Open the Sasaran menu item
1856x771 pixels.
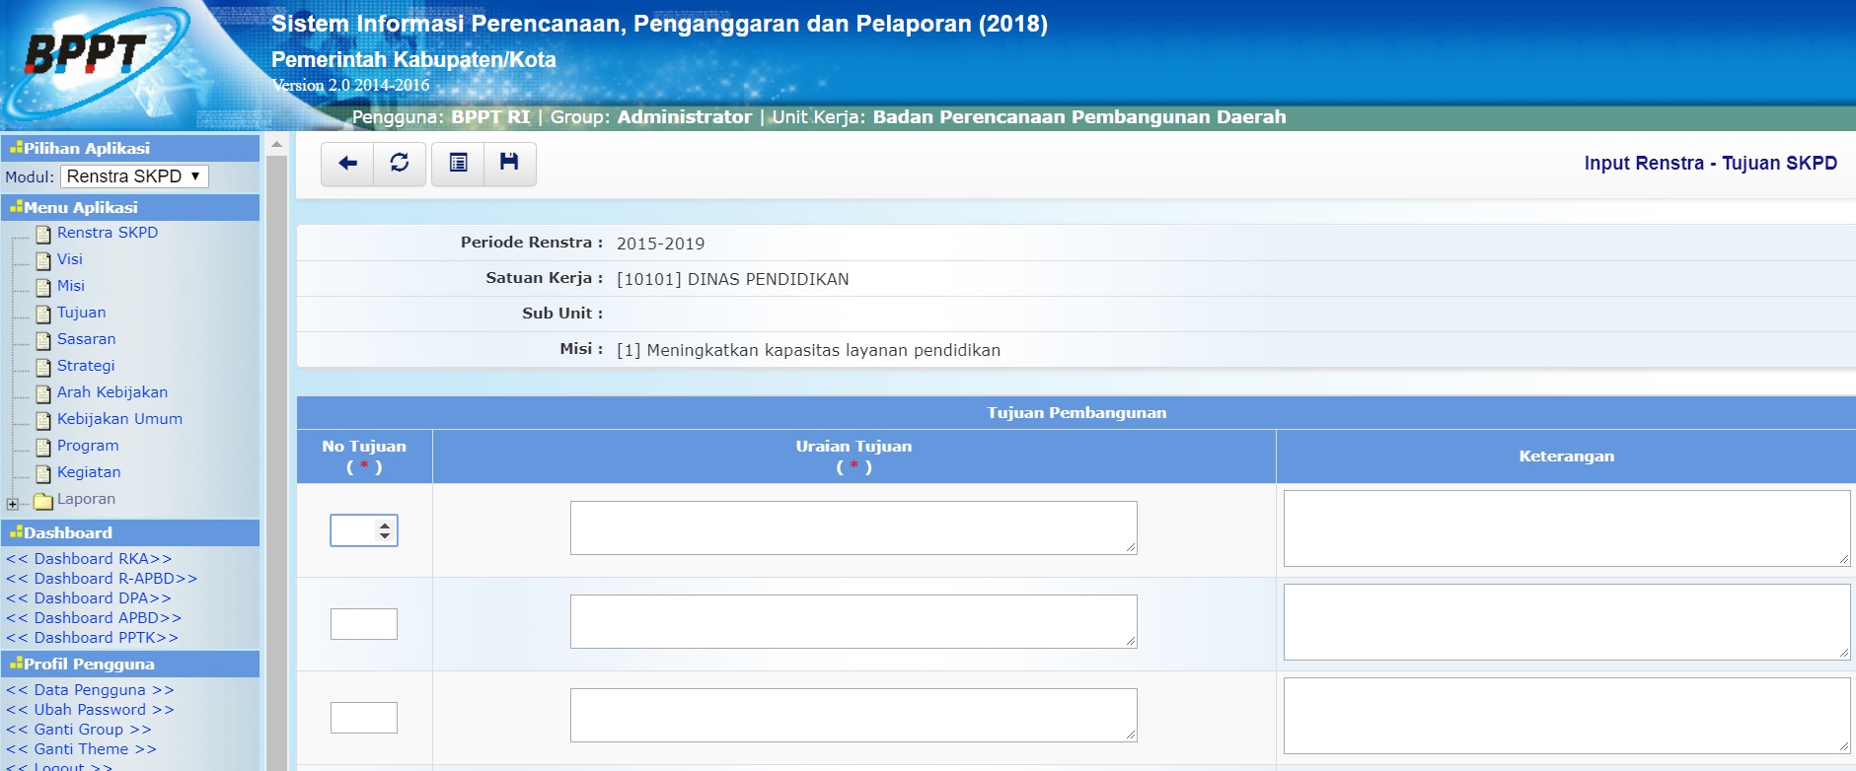tap(87, 339)
